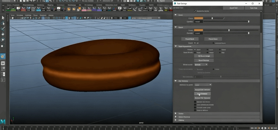
Task: Click the orange Color swatch under Flood
Action: click(198, 30)
